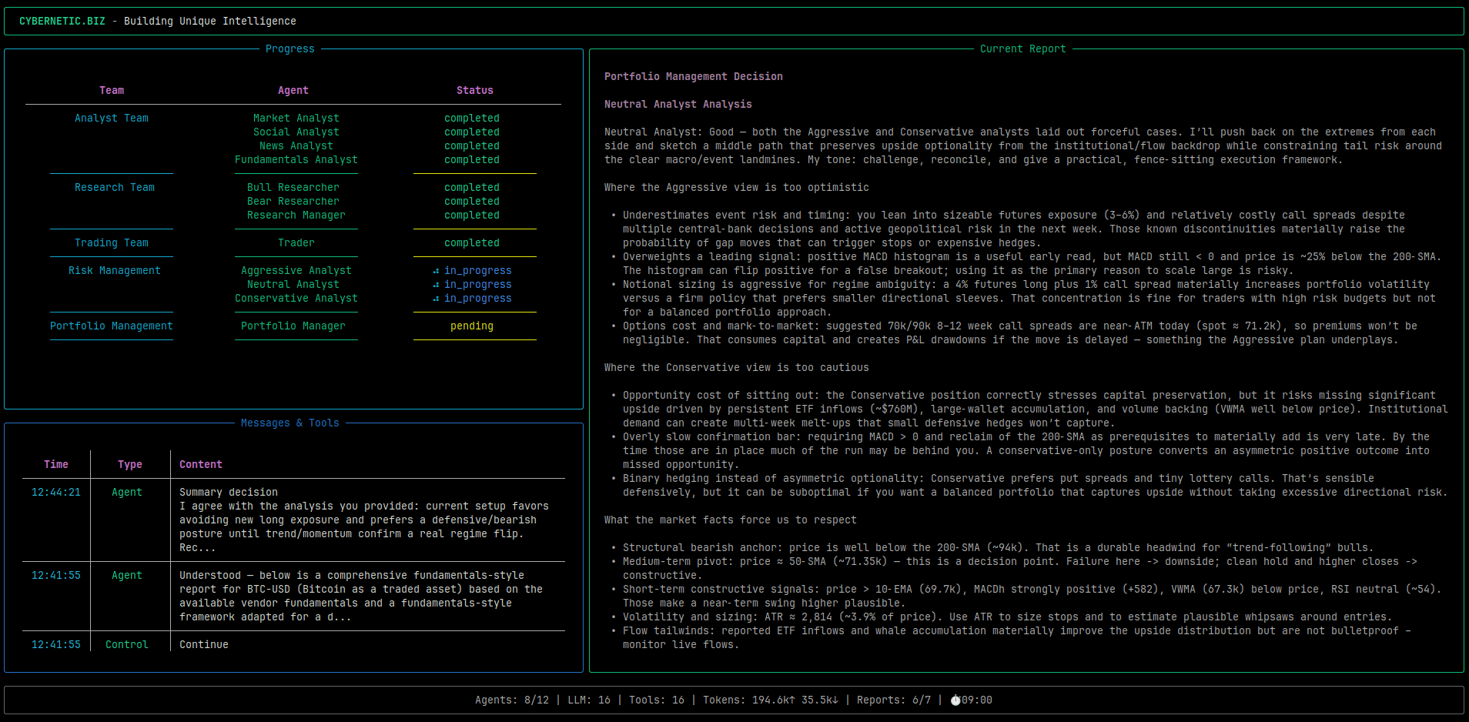The image size is (1469, 722).
Task: Click the pending status for Portfolio Manager
Action: 472,326
